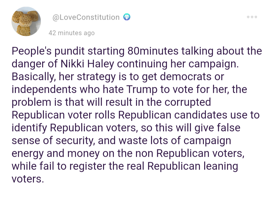Click the words 'energy and money'
The height and width of the screenshot is (198, 276).
point(56,153)
